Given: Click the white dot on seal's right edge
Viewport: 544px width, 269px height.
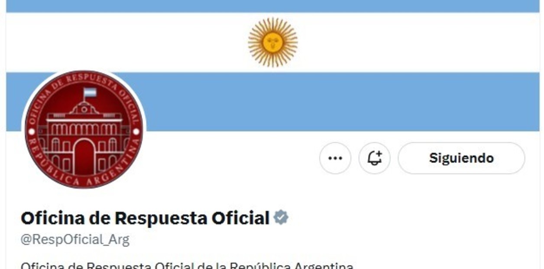Looking at the screenshot, I should click(x=136, y=131).
